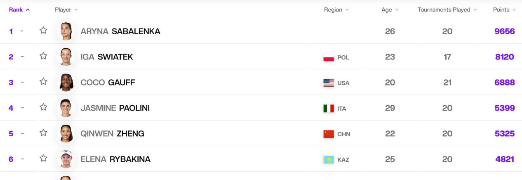
Task: Click the star icon beside Elena Rybakina
Action: [42, 159]
